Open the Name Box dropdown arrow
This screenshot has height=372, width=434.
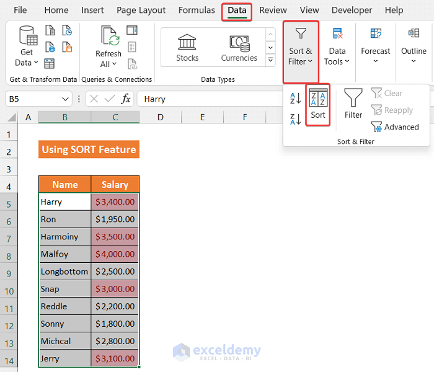(x=65, y=99)
